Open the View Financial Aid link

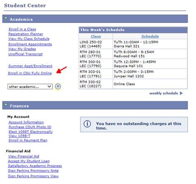pyautogui.click(x=24, y=156)
